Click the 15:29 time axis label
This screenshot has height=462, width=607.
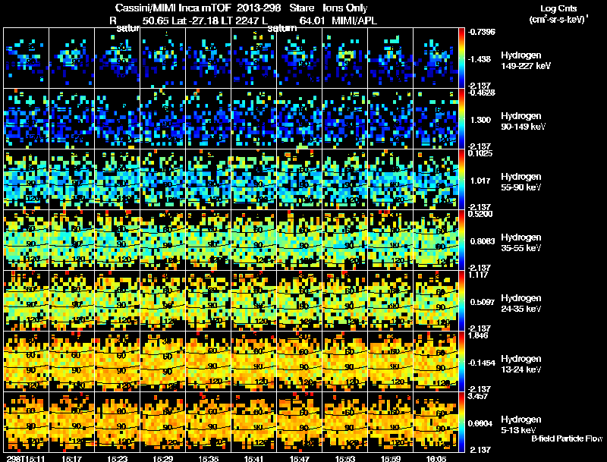163,459
